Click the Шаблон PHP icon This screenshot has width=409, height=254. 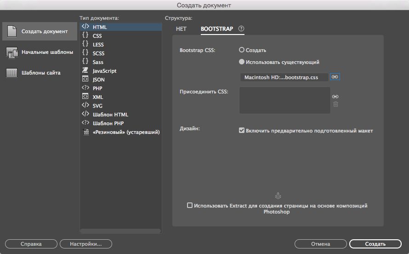coord(85,122)
